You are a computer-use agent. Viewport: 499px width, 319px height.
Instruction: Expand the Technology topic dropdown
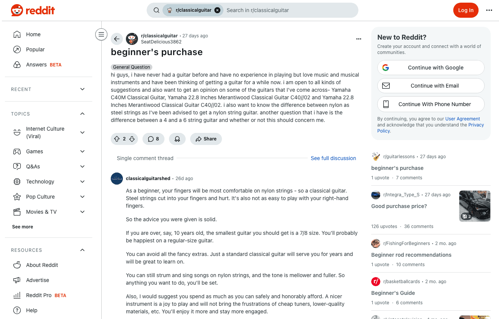coord(82,182)
